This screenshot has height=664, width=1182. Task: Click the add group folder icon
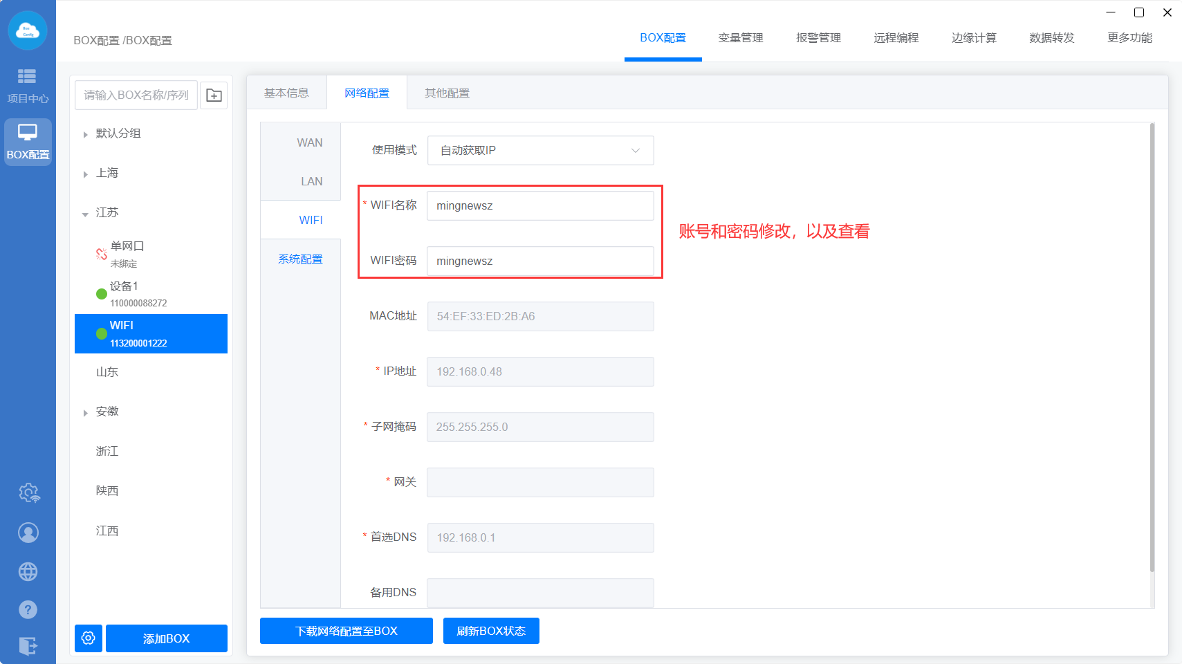click(214, 95)
